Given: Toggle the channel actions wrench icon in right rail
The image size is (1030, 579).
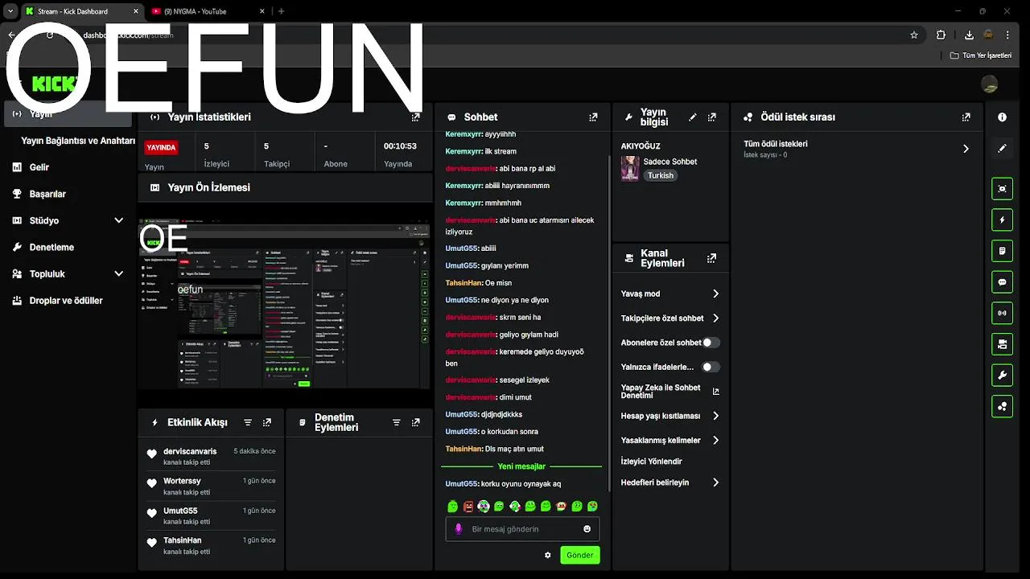Looking at the screenshot, I should [1002, 375].
